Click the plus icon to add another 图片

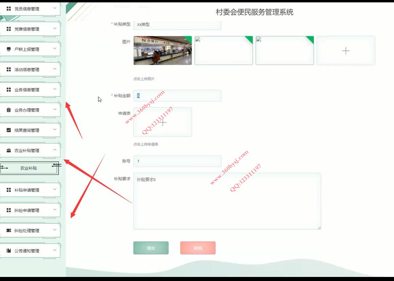pos(346,51)
